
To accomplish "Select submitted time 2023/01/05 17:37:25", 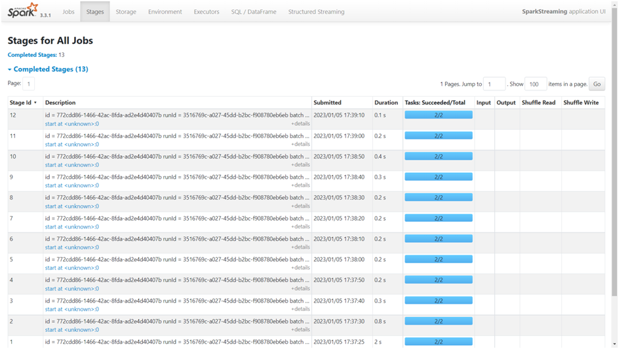I will pyautogui.click(x=339, y=342).
